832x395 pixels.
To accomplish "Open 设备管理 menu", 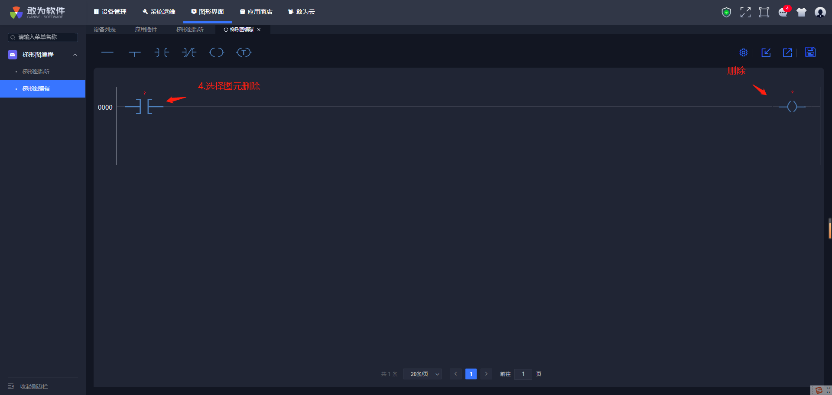I will coord(110,12).
